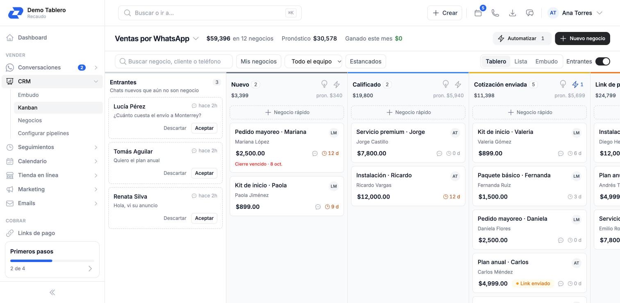Accept Lucía Pérez incoming chat
The height and width of the screenshot is (303, 620).
[204, 128]
